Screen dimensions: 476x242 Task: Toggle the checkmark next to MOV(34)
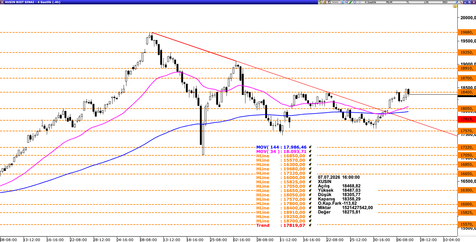pyautogui.click(x=310, y=151)
